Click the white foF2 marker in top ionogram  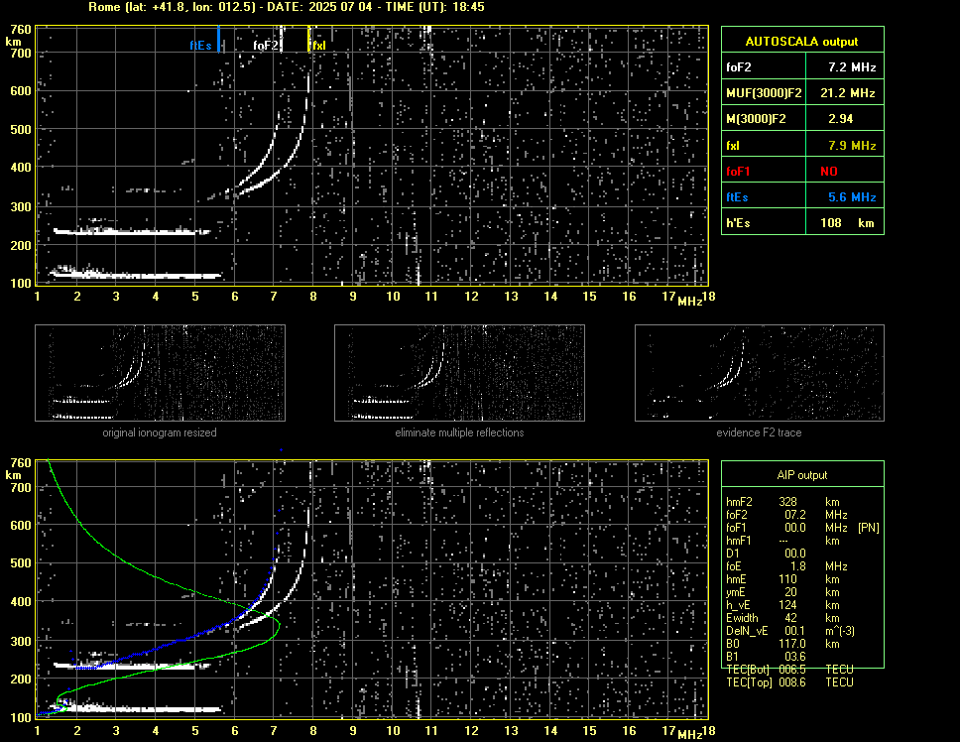282,39
